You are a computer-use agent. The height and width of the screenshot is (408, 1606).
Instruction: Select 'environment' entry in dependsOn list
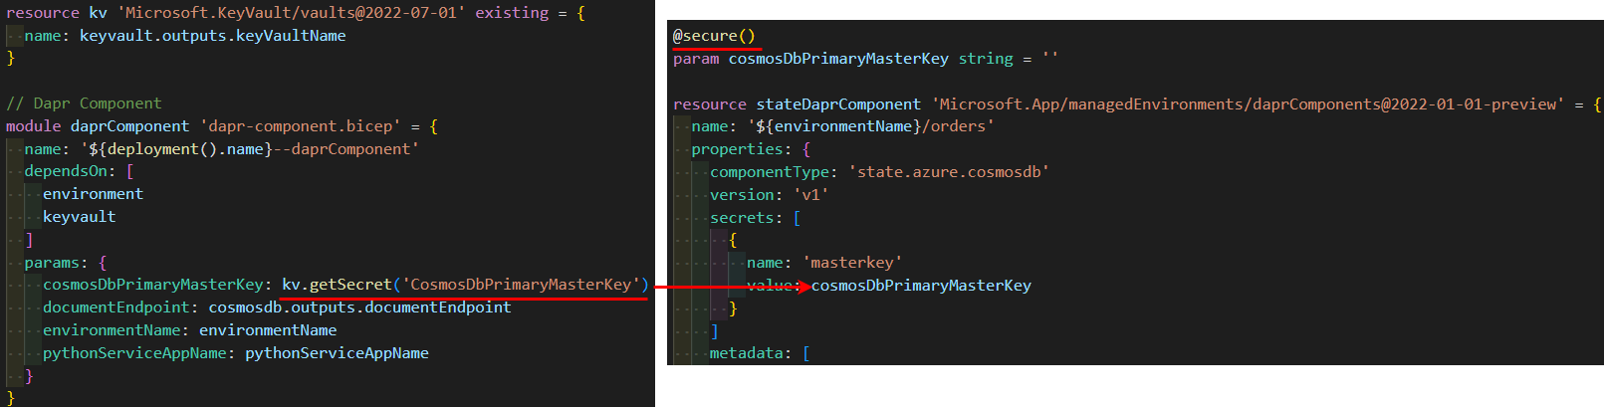(93, 194)
